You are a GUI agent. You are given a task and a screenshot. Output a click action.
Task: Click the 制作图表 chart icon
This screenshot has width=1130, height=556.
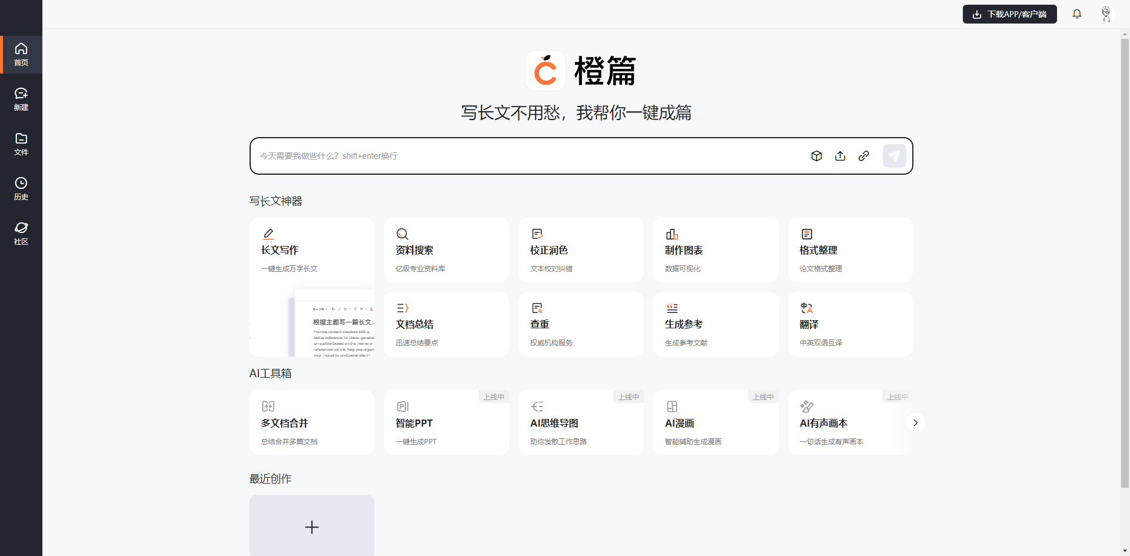(672, 234)
